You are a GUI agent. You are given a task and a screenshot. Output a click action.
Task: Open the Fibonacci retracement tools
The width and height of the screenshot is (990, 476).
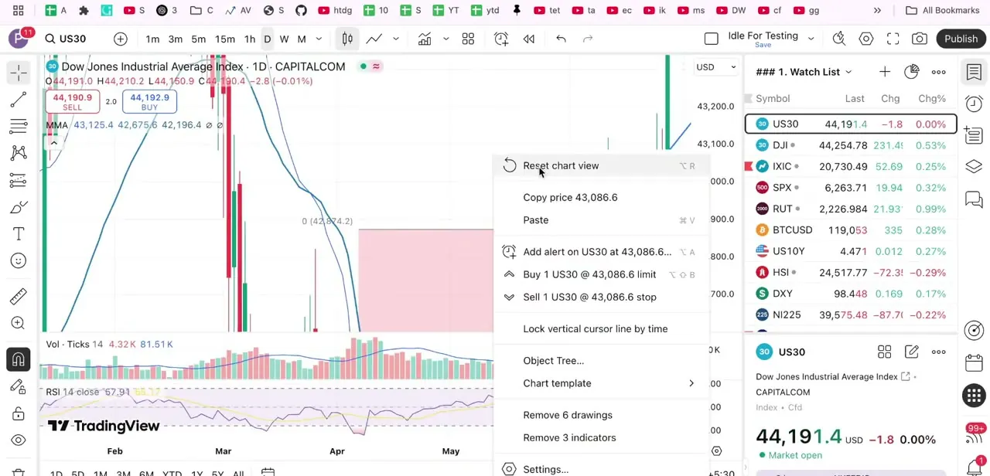[x=19, y=126]
